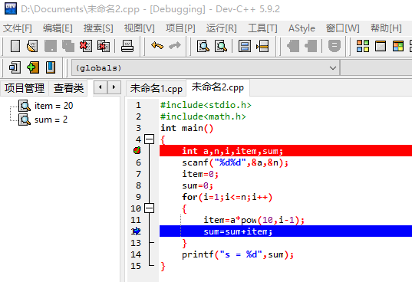This screenshot has width=412, height=282.
Task: Toggle the breakpoint marker on line 5
Action: coord(137,150)
